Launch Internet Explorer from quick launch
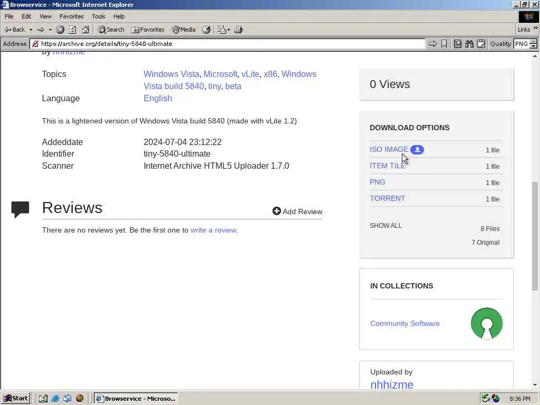Image resolution: width=540 pixels, height=405 pixels. click(55, 399)
